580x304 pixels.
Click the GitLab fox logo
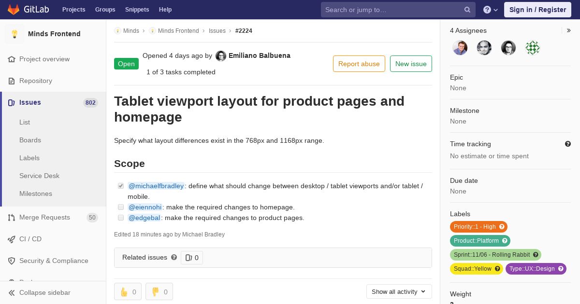[x=14, y=9]
